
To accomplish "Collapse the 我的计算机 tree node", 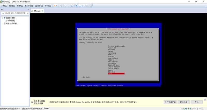I will (2, 18).
